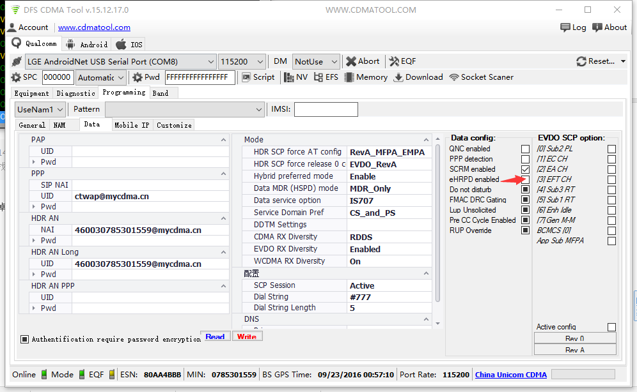Open the COM port selection dropdown
The height and width of the screenshot is (392, 637).
(x=120, y=62)
